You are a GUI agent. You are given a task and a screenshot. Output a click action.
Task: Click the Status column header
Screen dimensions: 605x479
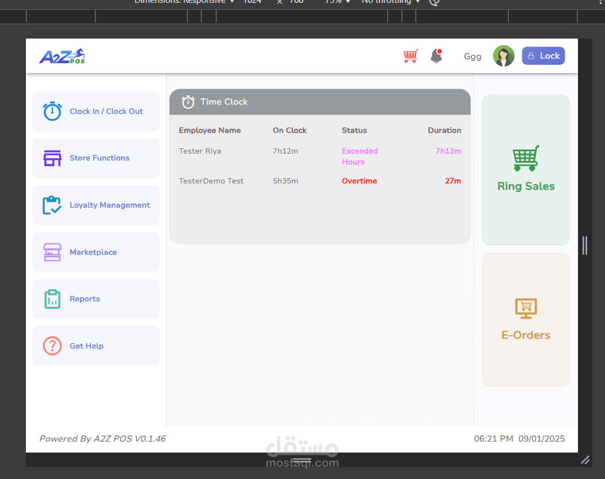tap(354, 131)
